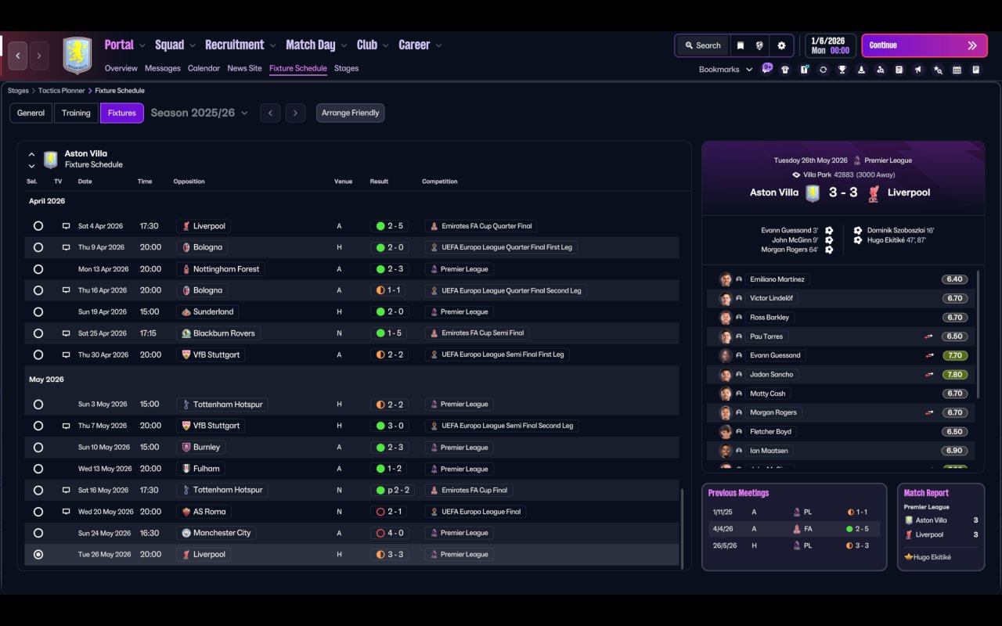Select the Burnley fixture radio button
Image resolution: width=1002 pixels, height=626 pixels.
pyautogui.click(x=38, y=448)
